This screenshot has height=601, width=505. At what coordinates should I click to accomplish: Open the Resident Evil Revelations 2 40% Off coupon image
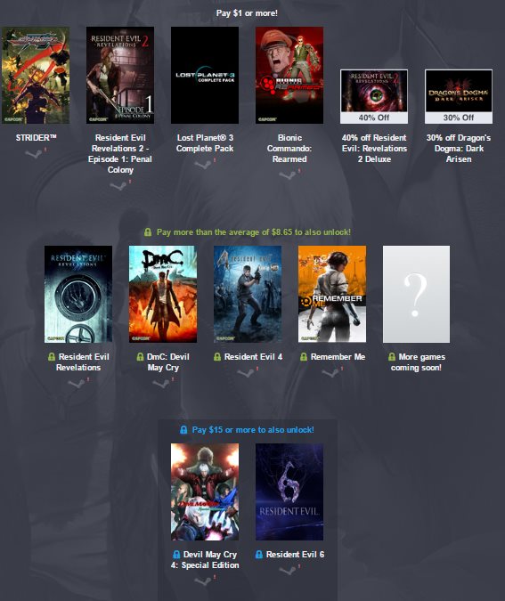click(374, 96)
